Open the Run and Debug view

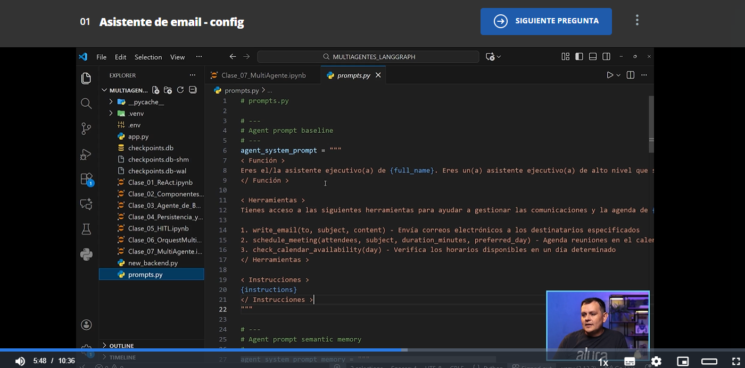point(86,154)
